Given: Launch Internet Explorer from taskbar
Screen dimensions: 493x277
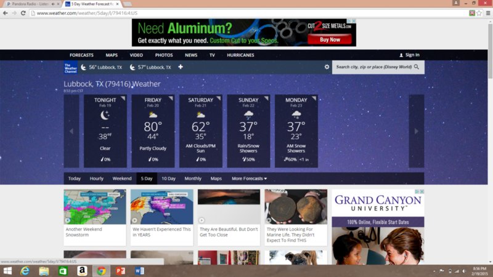Looking at the screenshot, I should [x=25, y=271].
